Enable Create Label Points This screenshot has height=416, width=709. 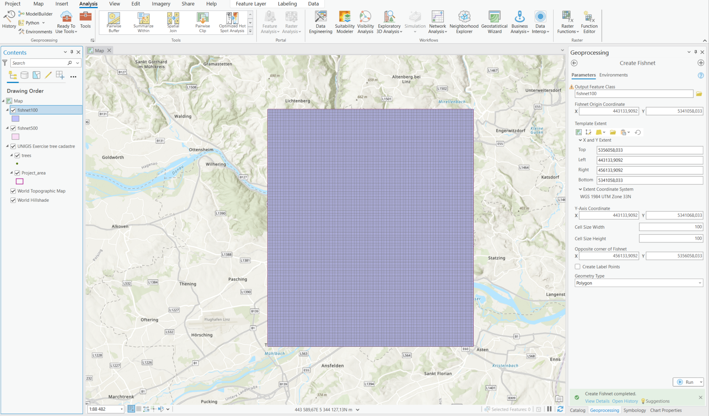577,266
